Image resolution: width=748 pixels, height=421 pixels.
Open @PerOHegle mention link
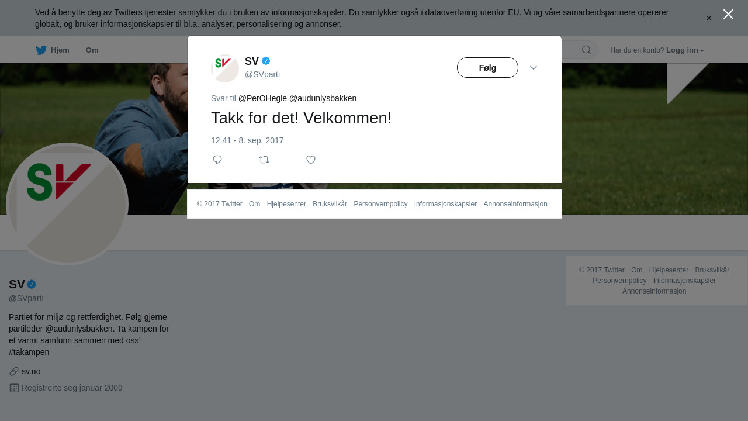262,98
